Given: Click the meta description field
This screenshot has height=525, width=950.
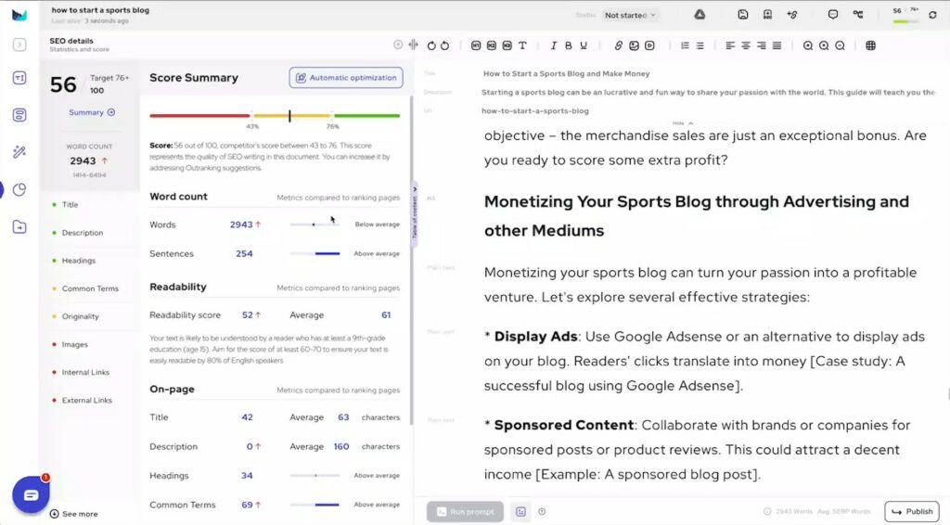Looking at the screenshot, I should point(708,92).
